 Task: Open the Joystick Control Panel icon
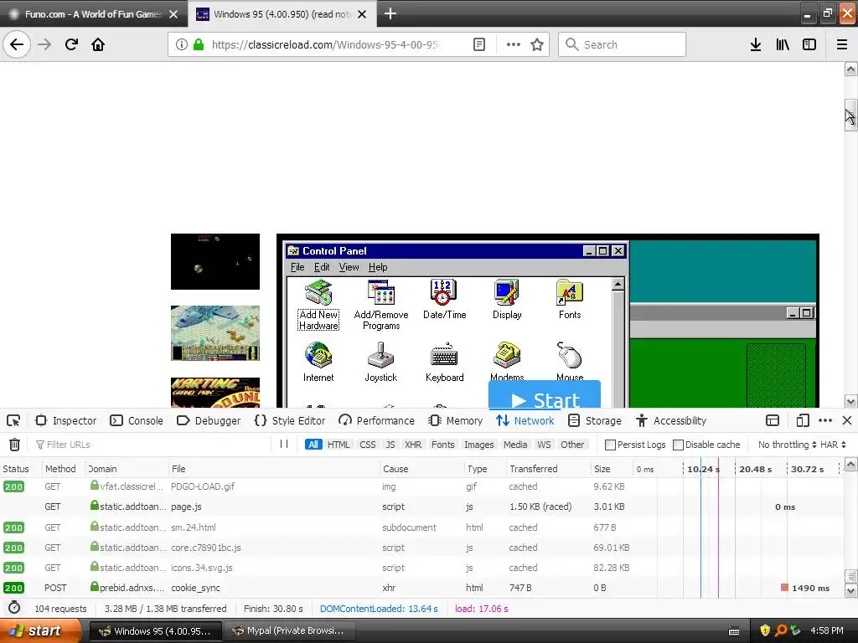[381, 362]
